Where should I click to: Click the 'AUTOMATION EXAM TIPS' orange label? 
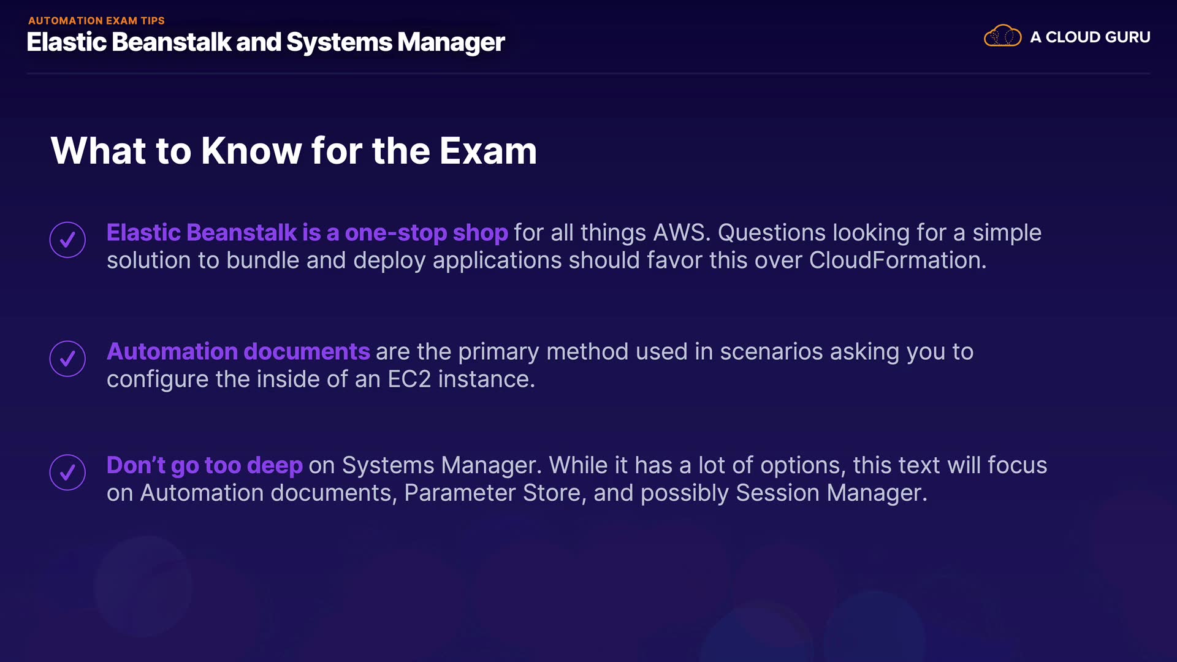[96, 20]
